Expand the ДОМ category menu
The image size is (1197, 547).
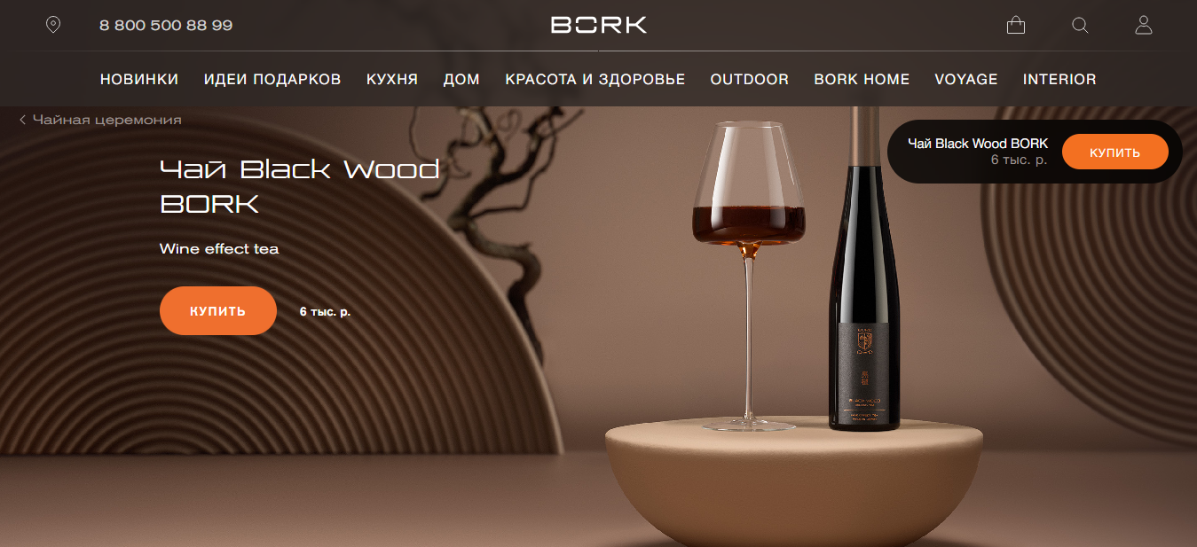pyautogui.click(x=461, y=79)
